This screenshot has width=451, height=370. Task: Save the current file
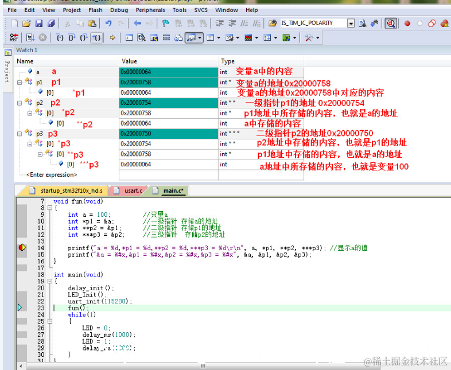(x=39, y=24)
